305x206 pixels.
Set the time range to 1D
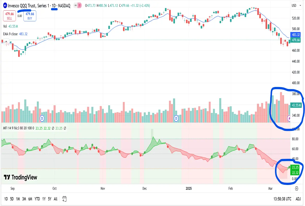(x=6, y=199)
